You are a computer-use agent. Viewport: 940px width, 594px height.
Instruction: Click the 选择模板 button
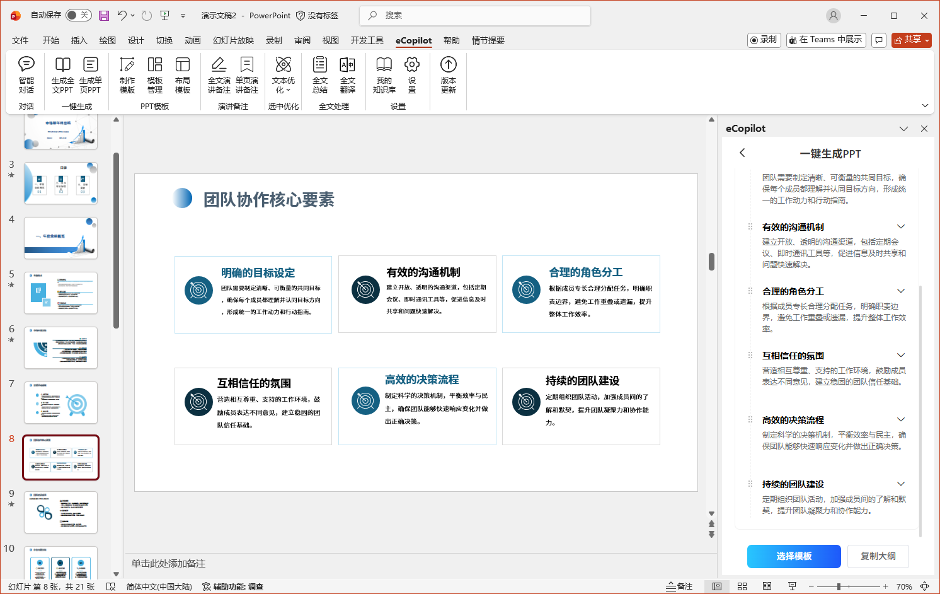(x=794, y=556)
